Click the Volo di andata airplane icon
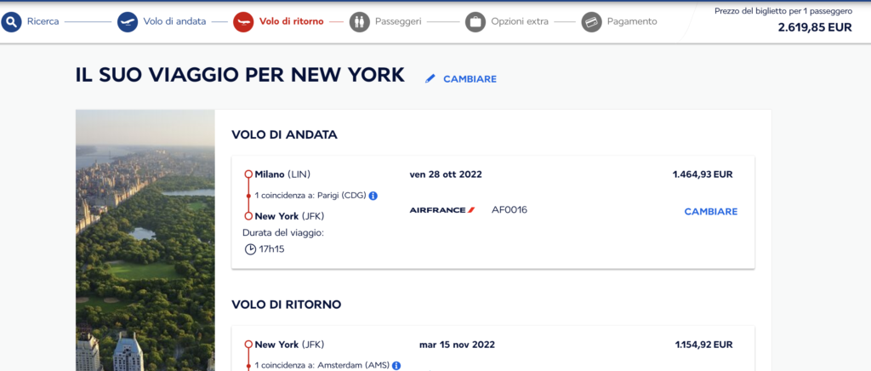 [128, 21]
